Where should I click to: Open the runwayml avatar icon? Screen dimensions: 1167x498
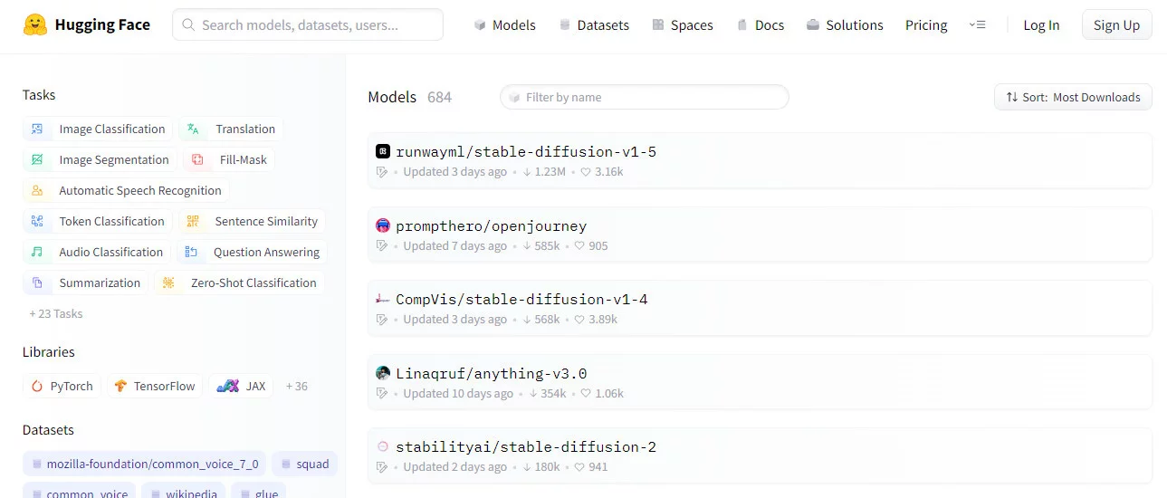tap(383, 151)
